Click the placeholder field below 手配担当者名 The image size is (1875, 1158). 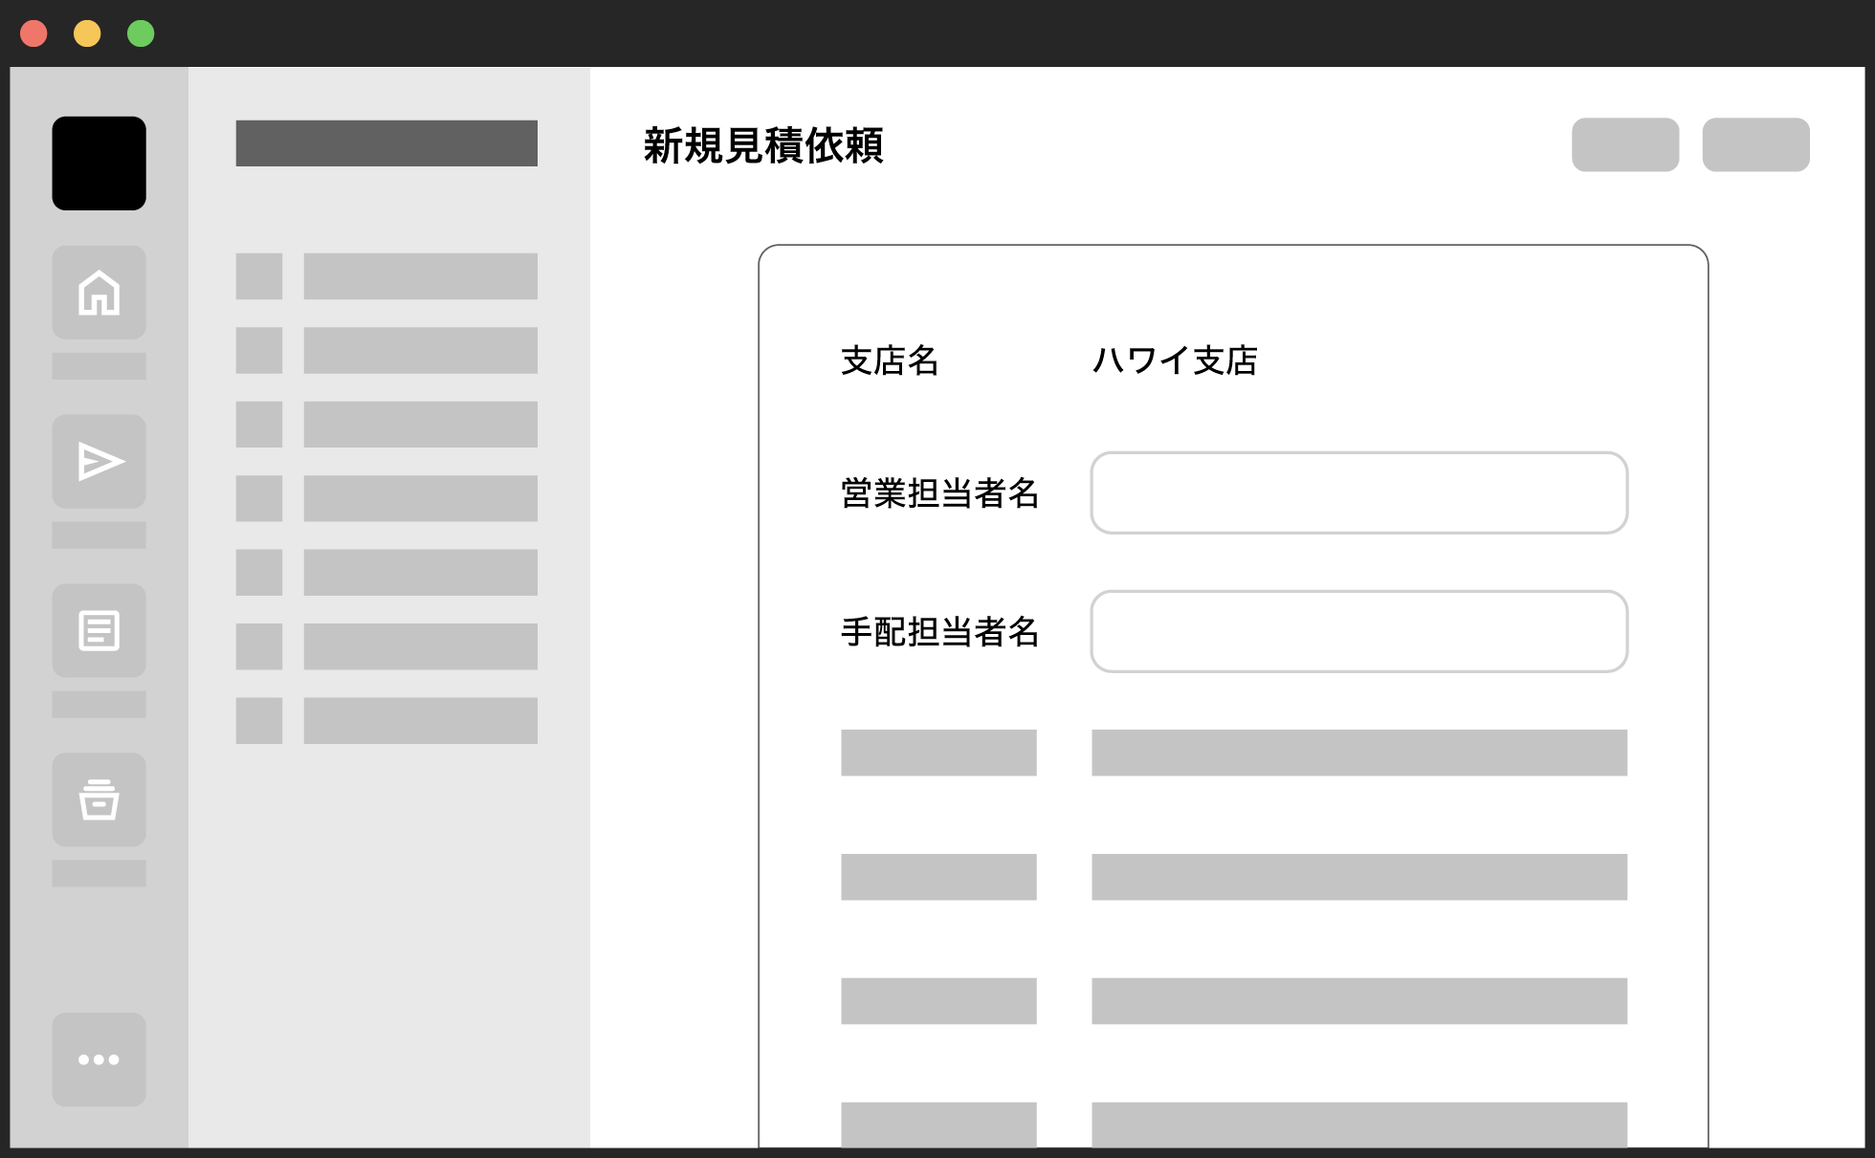(x=1358, y=753)
